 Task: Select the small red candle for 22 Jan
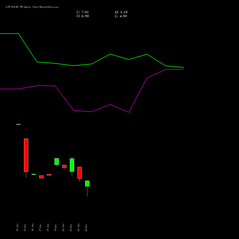(x=65, y=166)
